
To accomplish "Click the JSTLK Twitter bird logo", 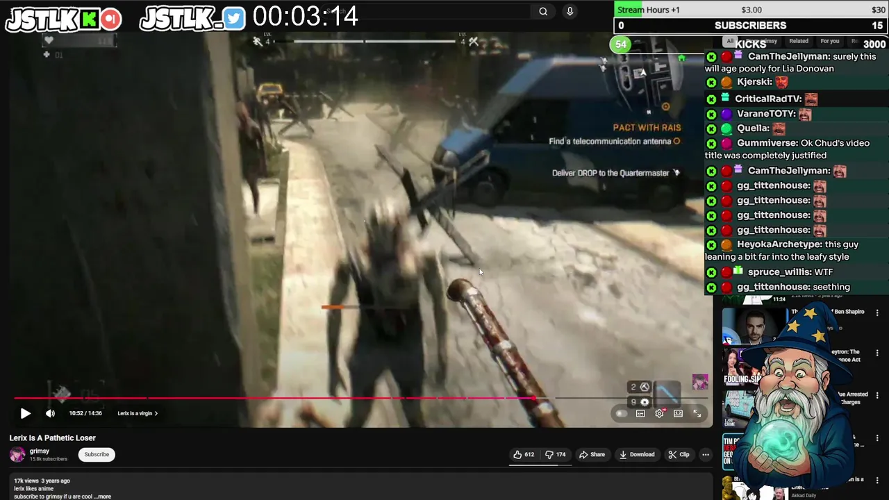I will (192, 19).
